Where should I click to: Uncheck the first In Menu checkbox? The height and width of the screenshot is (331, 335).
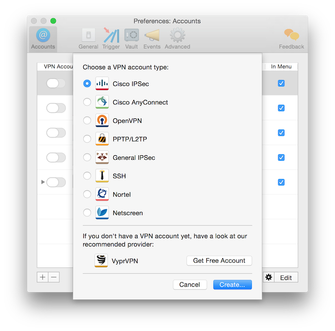coord(281,83)
